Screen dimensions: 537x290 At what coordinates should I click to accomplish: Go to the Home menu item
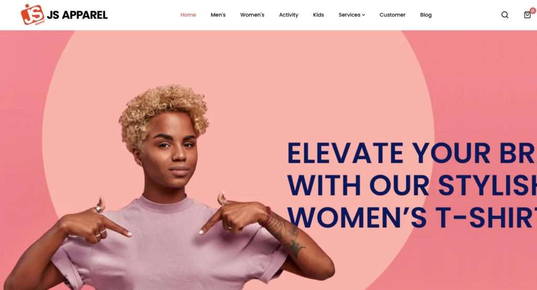(188, 15)
